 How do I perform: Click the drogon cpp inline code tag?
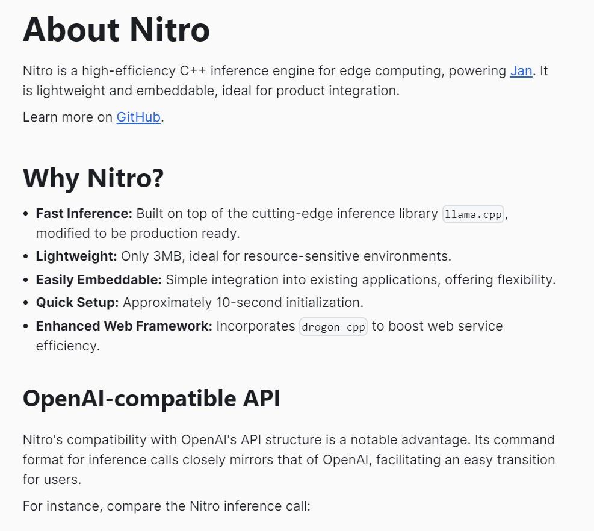[333, 327]
